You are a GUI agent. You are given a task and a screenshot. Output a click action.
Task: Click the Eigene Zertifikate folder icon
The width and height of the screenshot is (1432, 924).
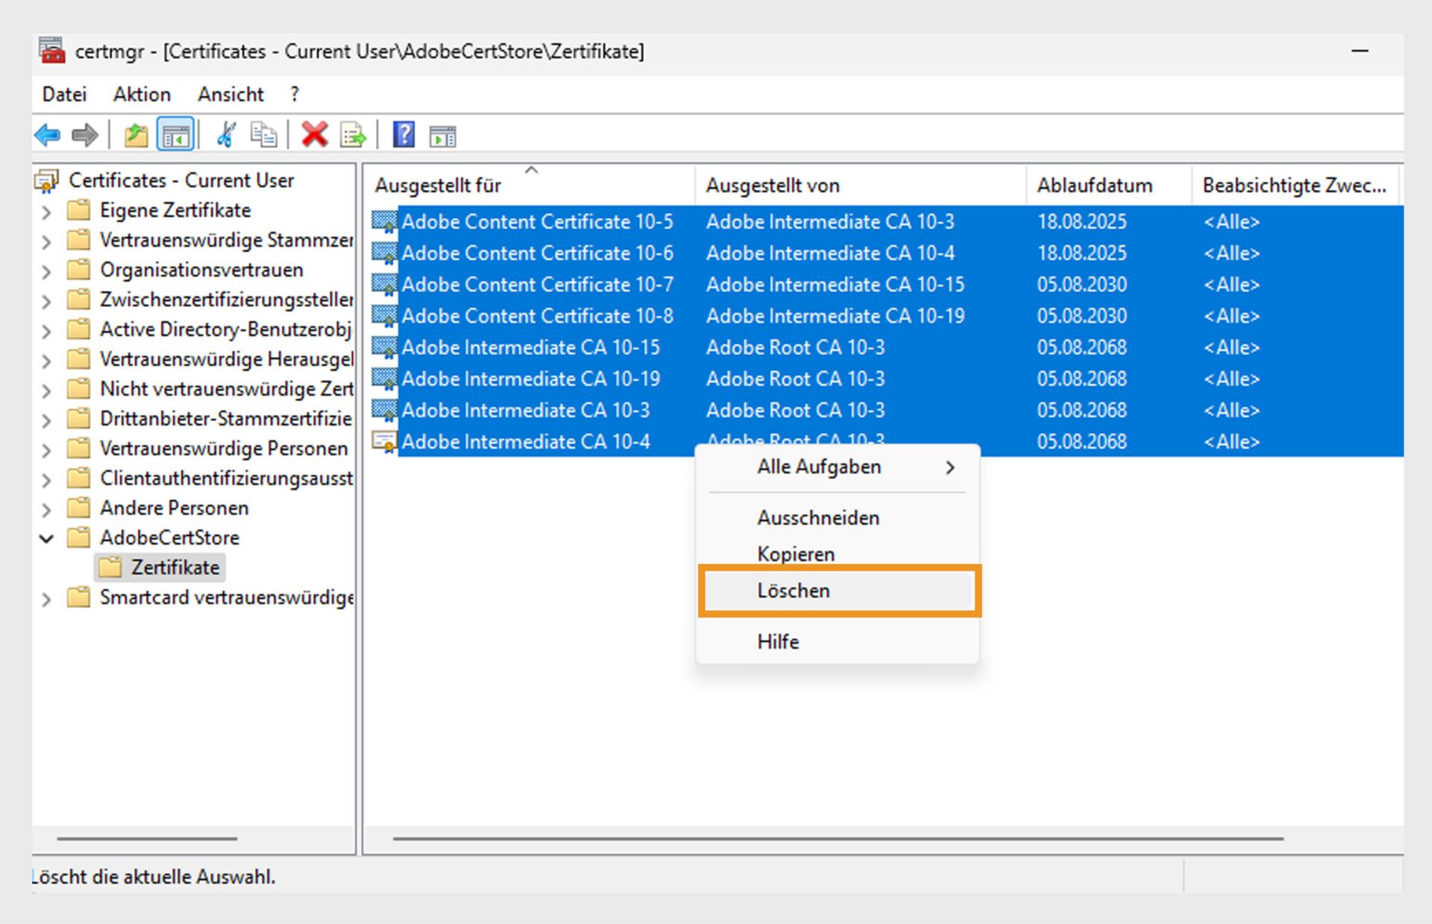(x=78, y=210)
